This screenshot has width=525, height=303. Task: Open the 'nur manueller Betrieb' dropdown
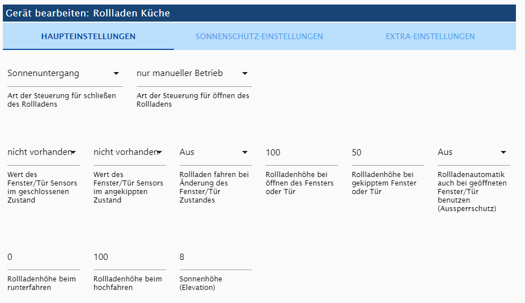[194, 74]
